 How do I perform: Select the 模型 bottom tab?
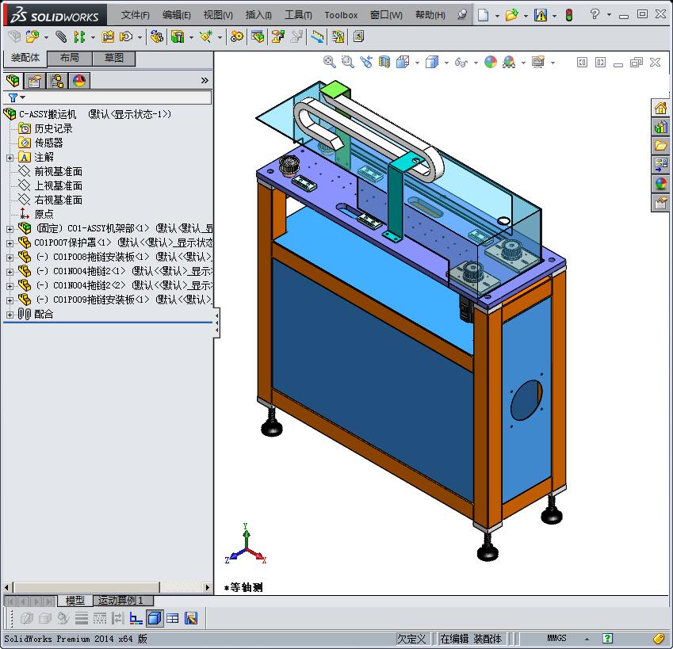(75, 601)
